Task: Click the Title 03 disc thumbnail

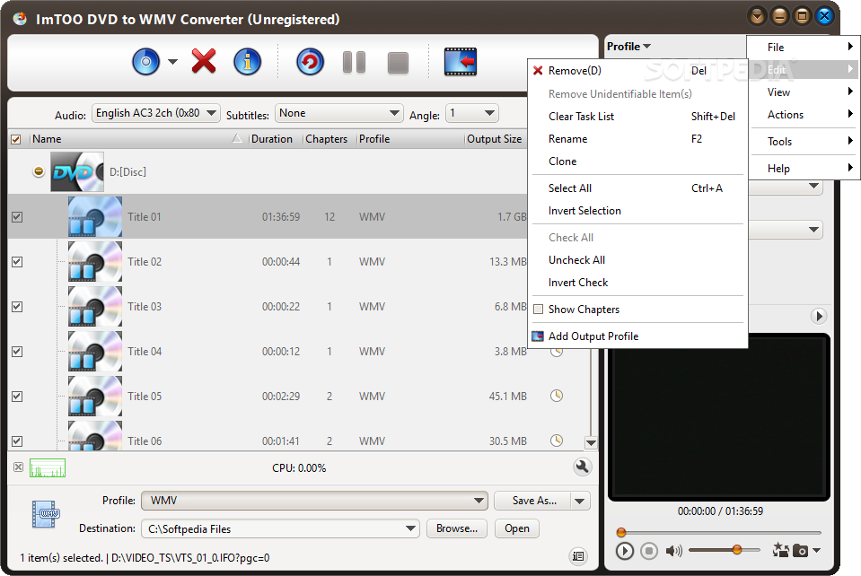Action: [95, 306]
